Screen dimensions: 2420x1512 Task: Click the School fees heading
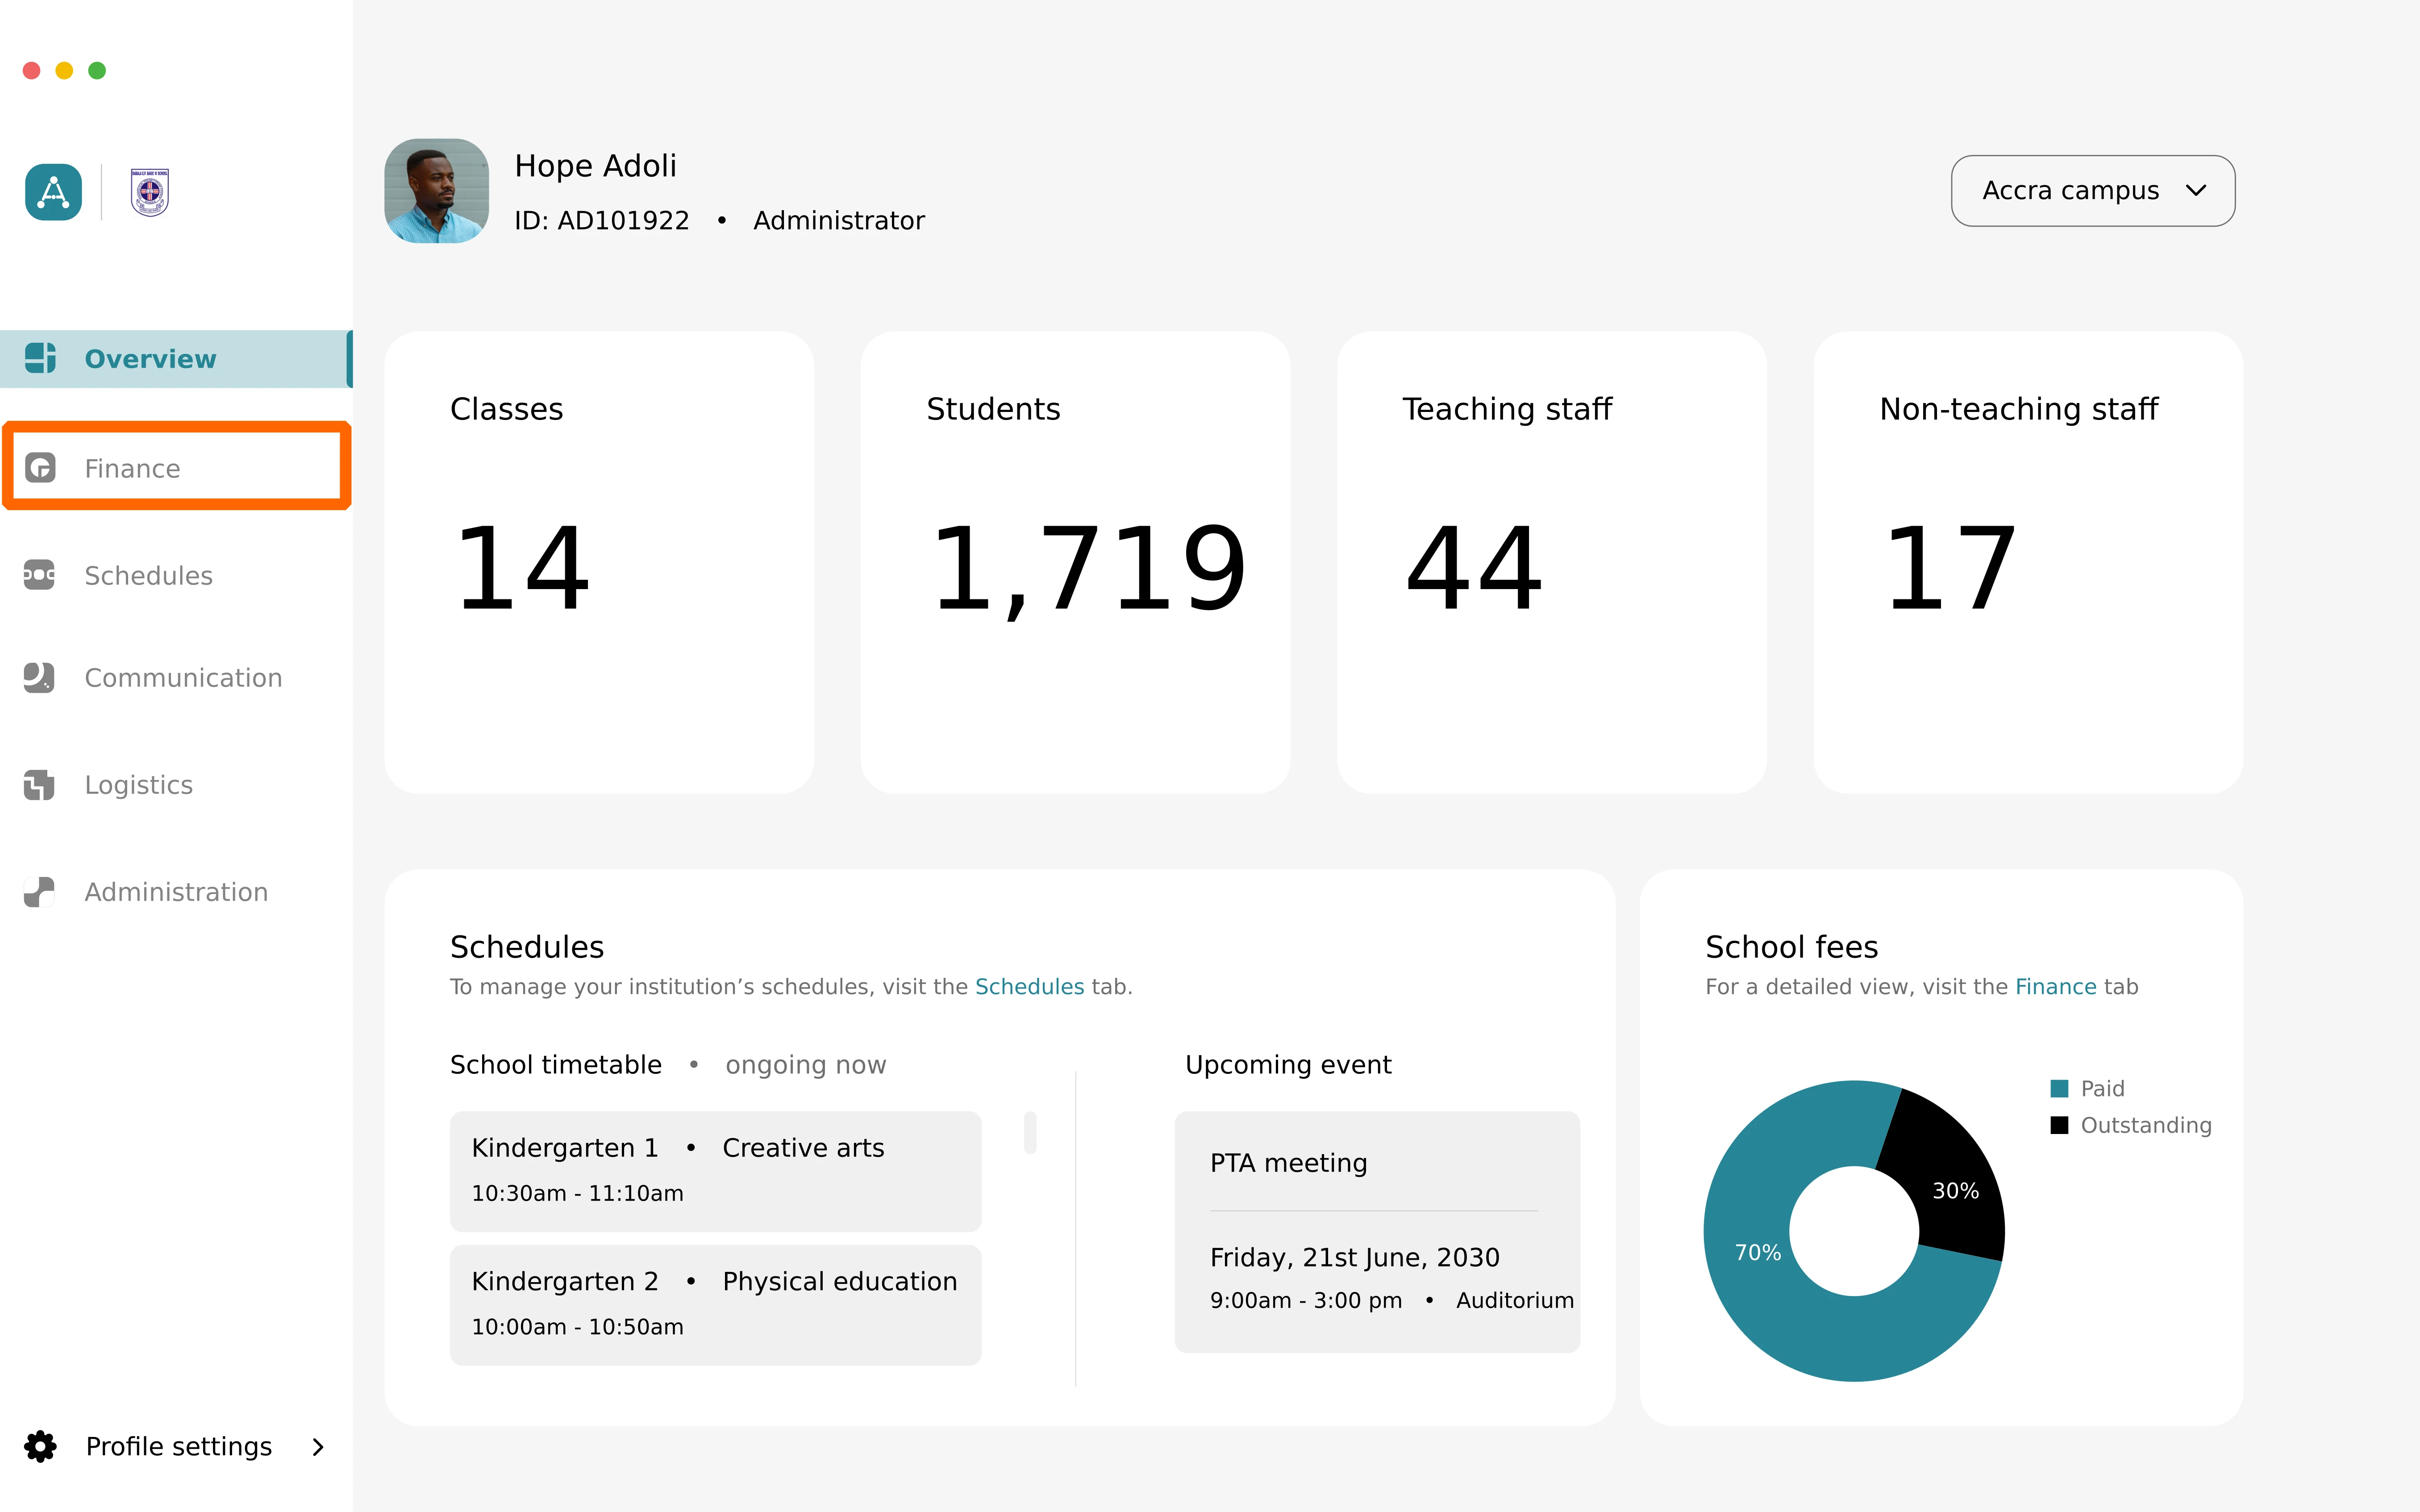tap(1792, 947)
